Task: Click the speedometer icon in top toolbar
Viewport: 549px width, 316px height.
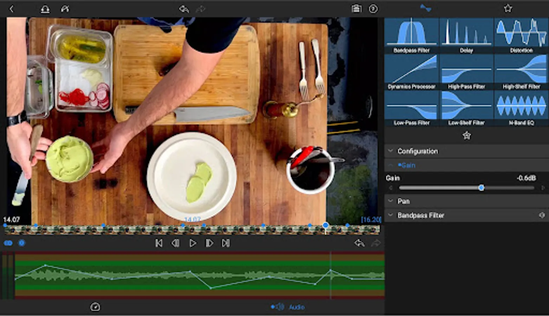Action: click(x=65, y=9)
